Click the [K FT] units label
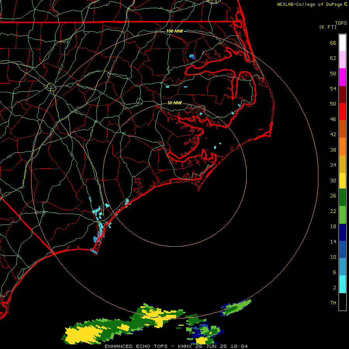 point(328,27)
